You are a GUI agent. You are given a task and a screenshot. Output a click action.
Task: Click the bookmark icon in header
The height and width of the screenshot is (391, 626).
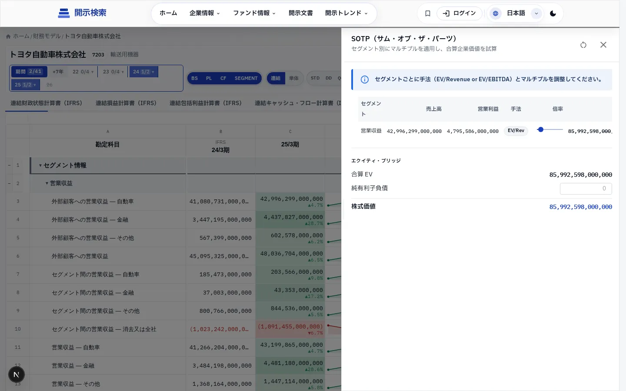[x=428, y=13]
